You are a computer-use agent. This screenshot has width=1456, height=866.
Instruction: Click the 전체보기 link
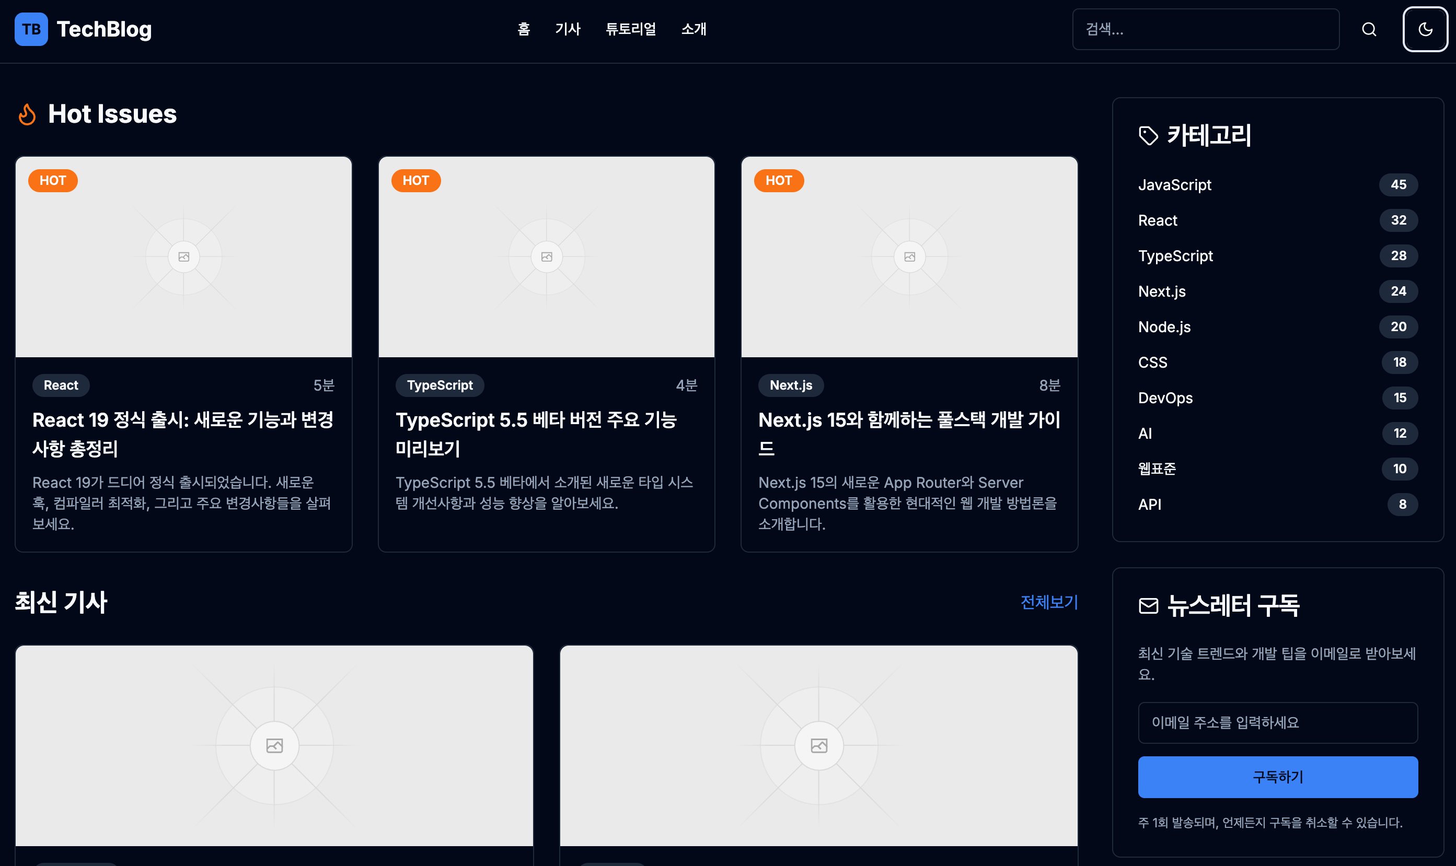tap(1048, 602)
